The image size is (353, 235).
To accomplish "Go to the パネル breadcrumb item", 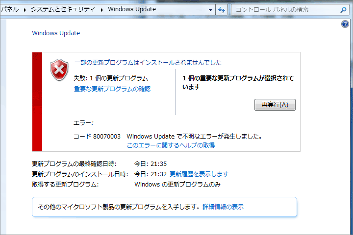I will pos(9,9).
